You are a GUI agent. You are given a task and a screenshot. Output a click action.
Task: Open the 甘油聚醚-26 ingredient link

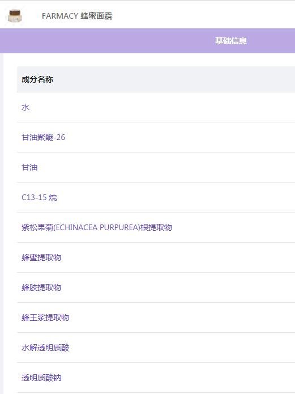pos(43,137)
